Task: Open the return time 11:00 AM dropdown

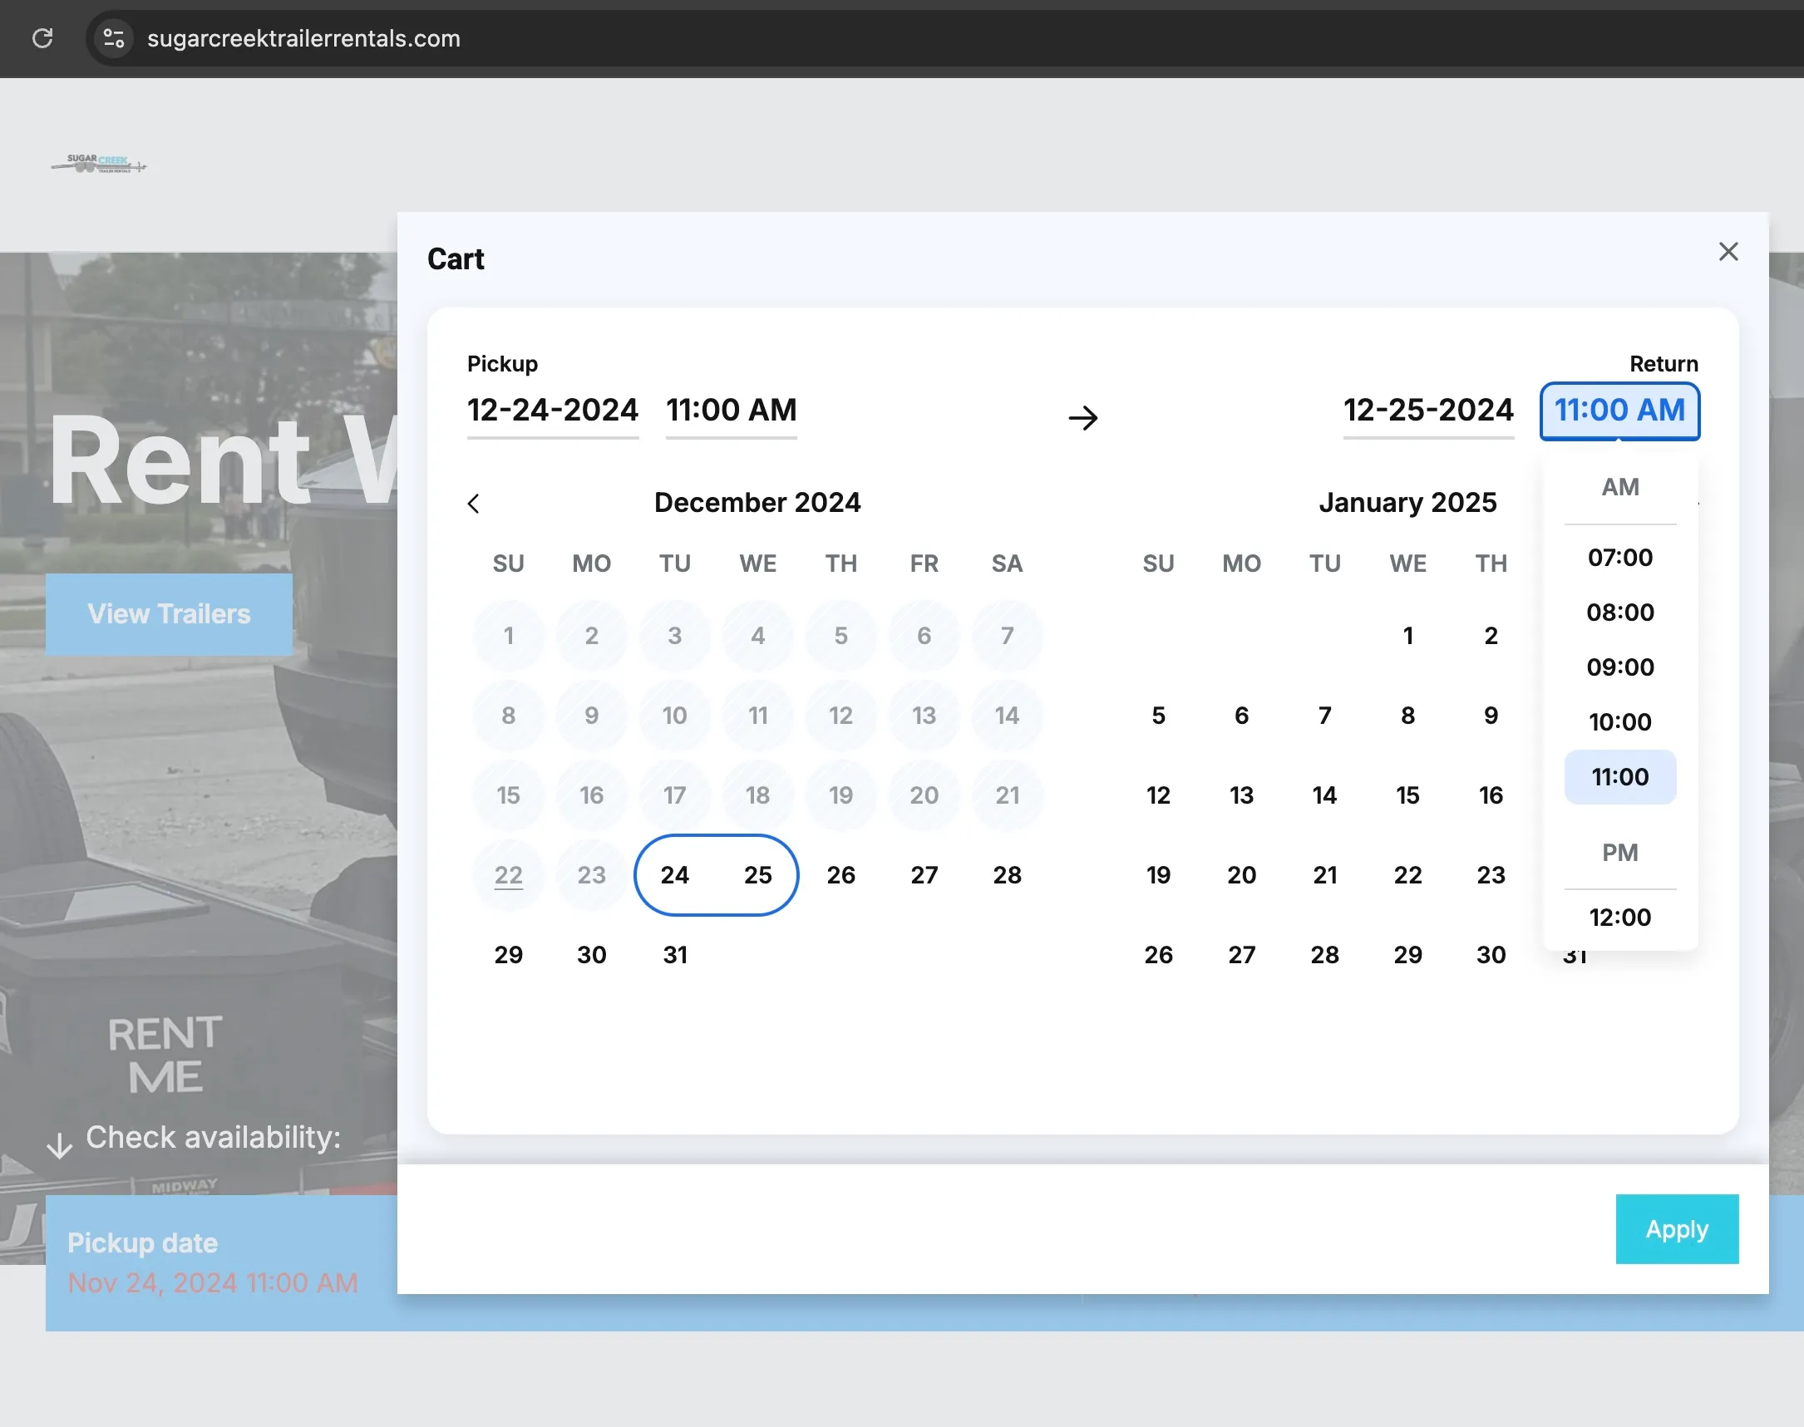Action: [1619, 411]
